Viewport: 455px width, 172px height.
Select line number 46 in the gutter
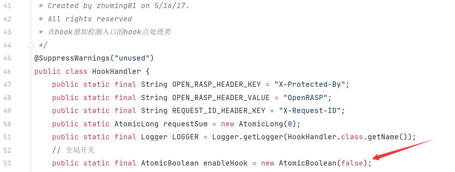tap(7, 71)
